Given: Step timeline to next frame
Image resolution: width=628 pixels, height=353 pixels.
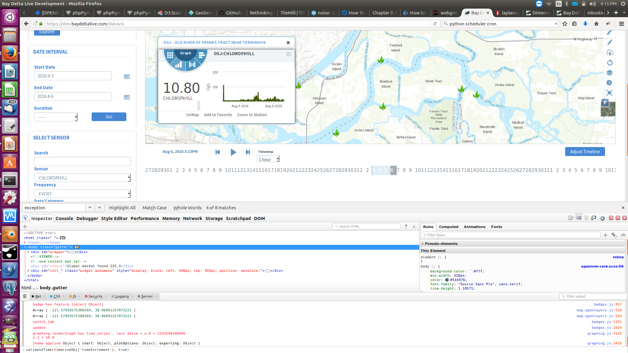Looking at the screenshot, I should pyautogui.click(x=248, y=152).
